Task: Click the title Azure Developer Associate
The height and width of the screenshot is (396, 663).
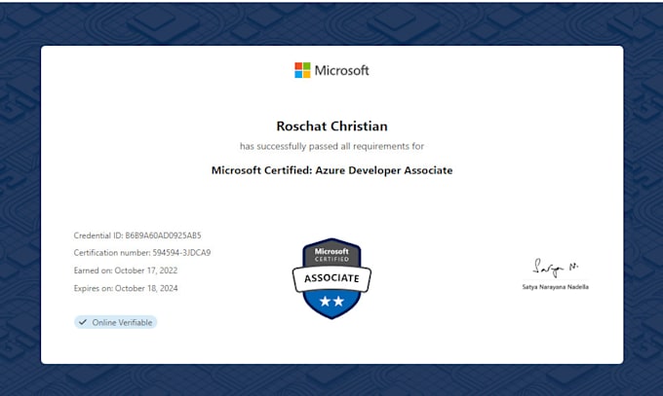Action: 384,170
